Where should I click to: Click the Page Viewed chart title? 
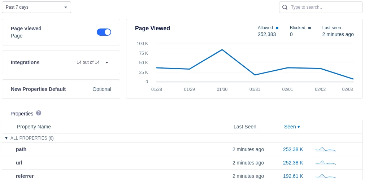click(x=152, y=28)
